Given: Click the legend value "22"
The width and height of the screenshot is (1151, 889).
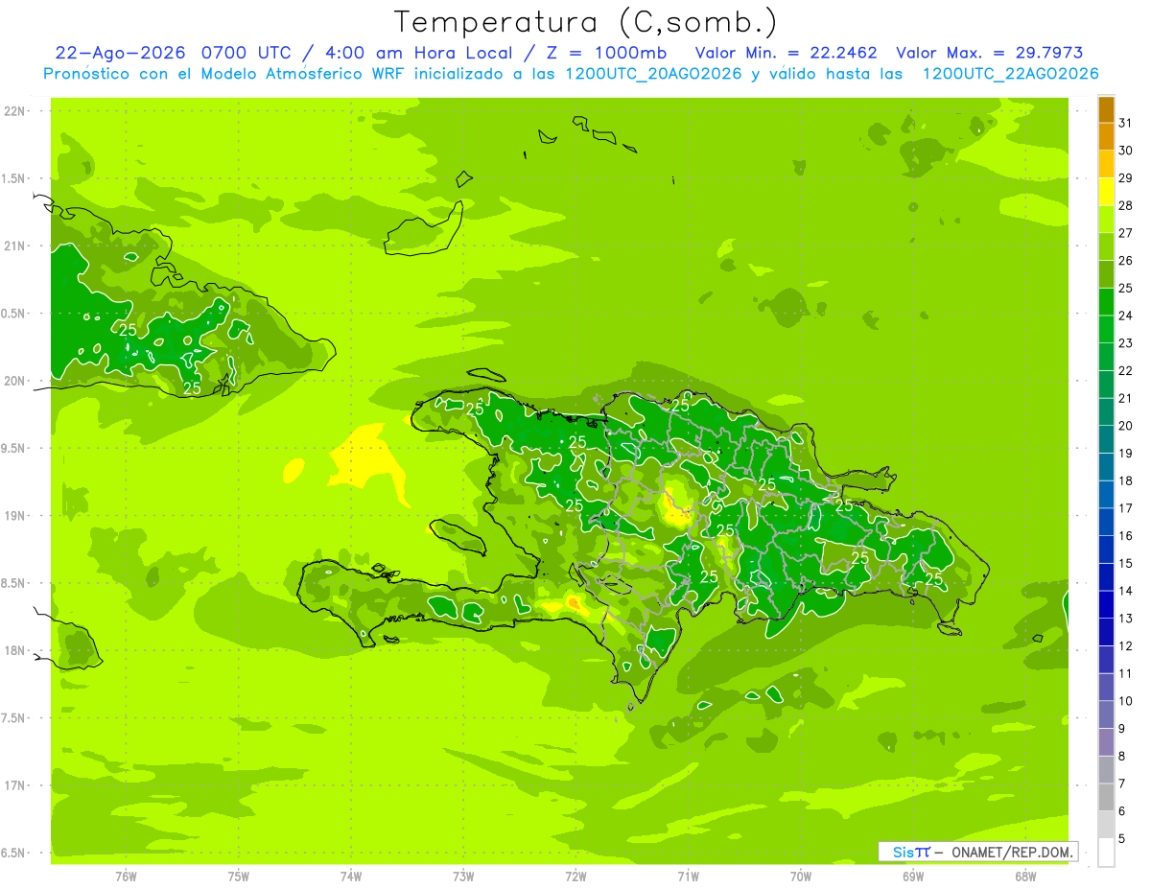Looking at the screenshot, I should [1125, 371].
